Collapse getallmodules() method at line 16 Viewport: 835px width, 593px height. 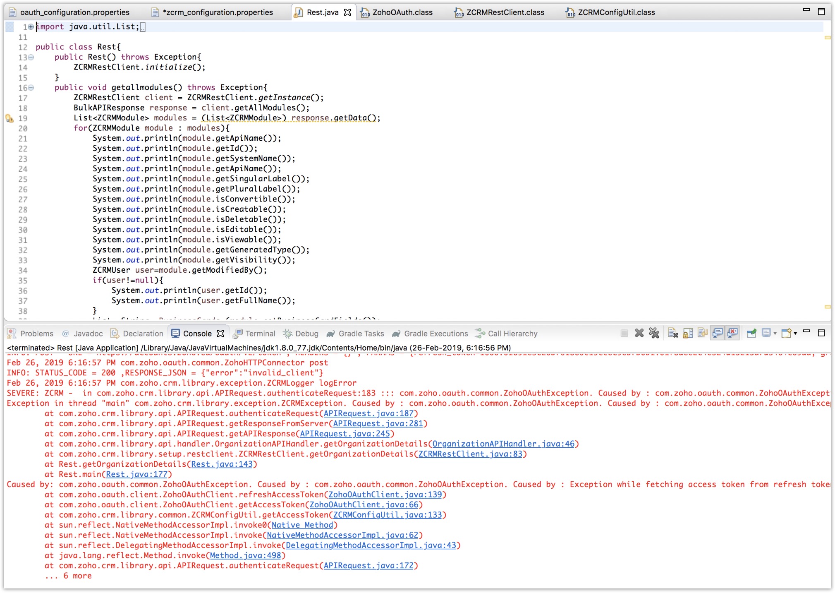31,88
